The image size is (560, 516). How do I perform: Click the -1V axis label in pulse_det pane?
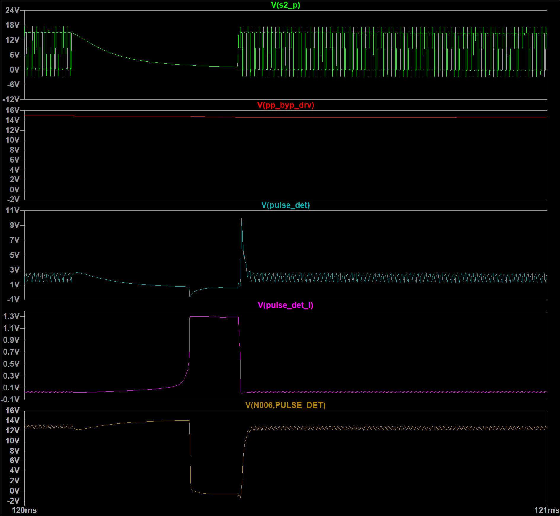click(x=13, y=300)
